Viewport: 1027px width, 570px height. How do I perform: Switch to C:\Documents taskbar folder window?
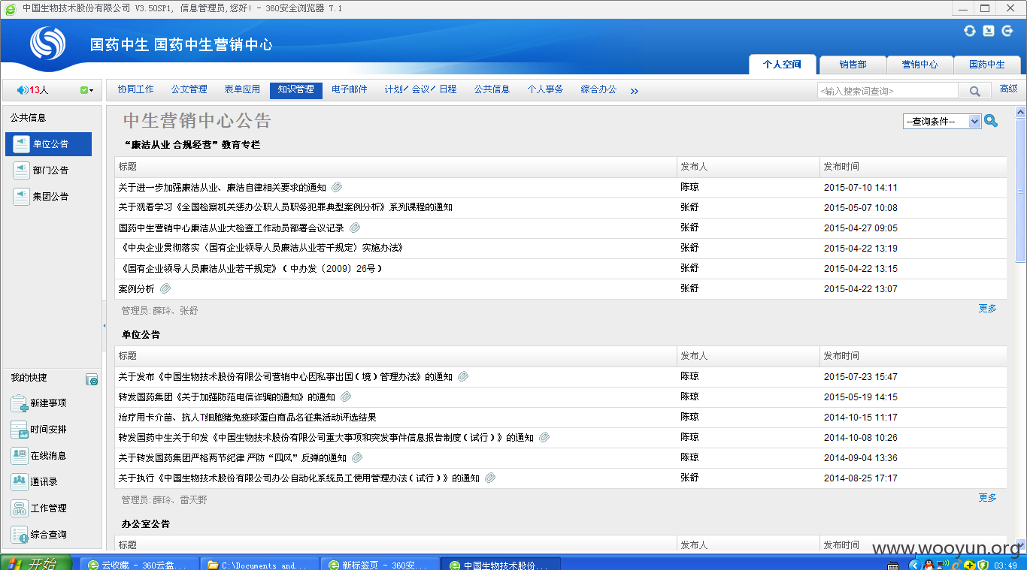tap(260, 565)
